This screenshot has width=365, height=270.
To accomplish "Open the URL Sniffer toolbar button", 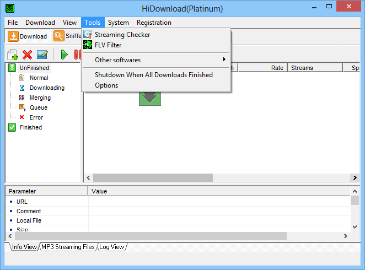I will (x=67, y=36).
